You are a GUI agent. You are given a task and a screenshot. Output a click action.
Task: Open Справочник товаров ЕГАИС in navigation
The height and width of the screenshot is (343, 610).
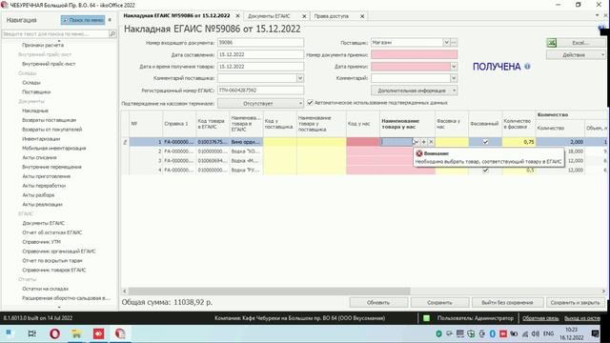click(54, 270)
